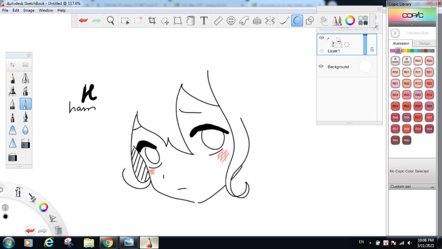The height and width of the screenshot is (249, 442).
Task: Open Brush Properties sliders icon
Action: pyautogui.click(x=13, y=65)
